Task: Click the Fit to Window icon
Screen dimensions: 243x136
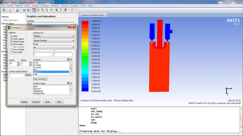Action: click(x=57, y=10)
